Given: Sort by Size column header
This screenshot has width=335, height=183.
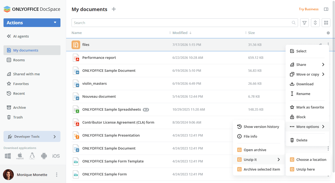Looking at the screenshot, I should click(251, 33).
